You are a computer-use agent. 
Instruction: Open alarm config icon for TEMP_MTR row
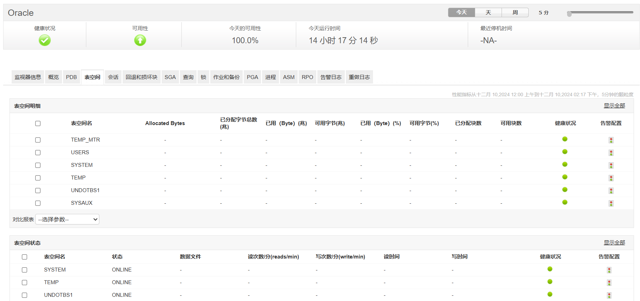tap(611, 140)
